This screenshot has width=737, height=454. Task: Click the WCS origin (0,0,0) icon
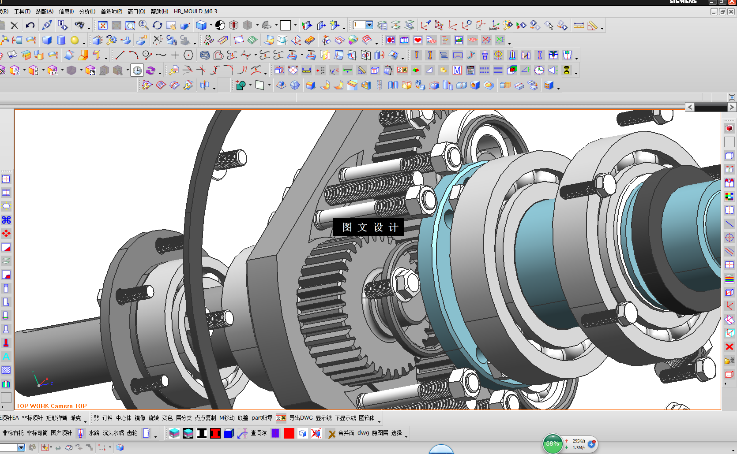[x=494, y=25]
